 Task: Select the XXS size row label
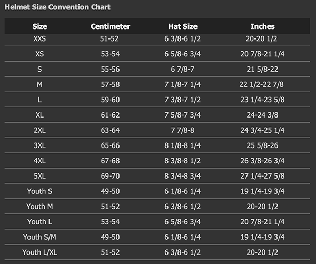(x=39, y=38)
